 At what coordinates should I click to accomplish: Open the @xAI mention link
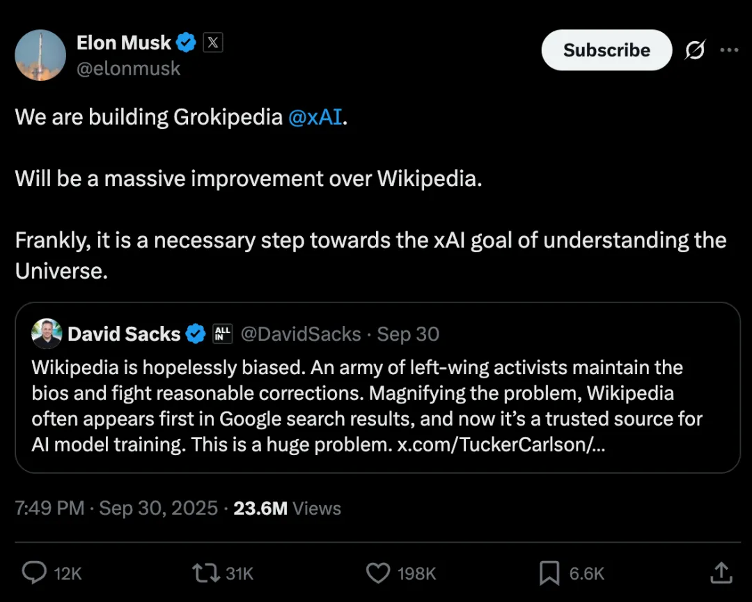coord(315,117)
